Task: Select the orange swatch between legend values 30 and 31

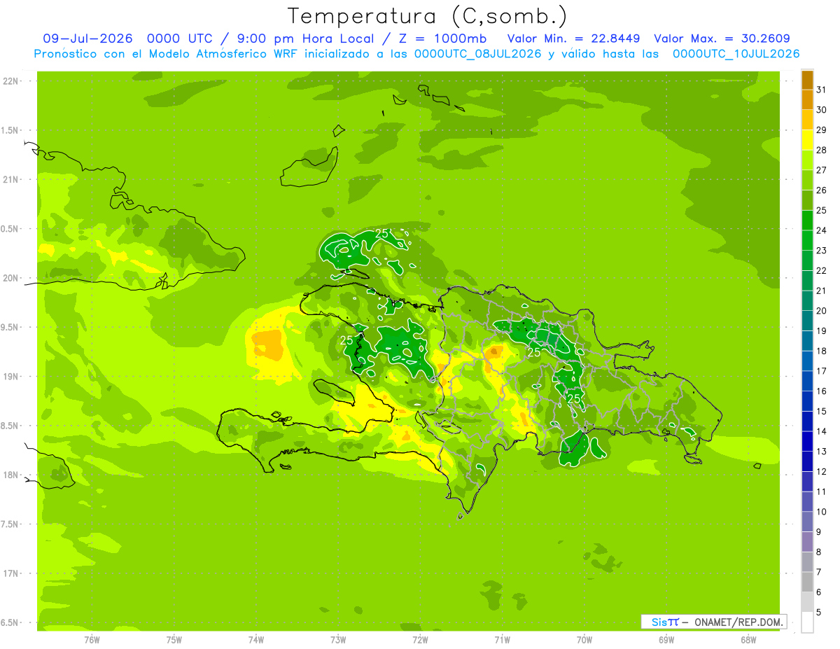Action: point(807,99)
